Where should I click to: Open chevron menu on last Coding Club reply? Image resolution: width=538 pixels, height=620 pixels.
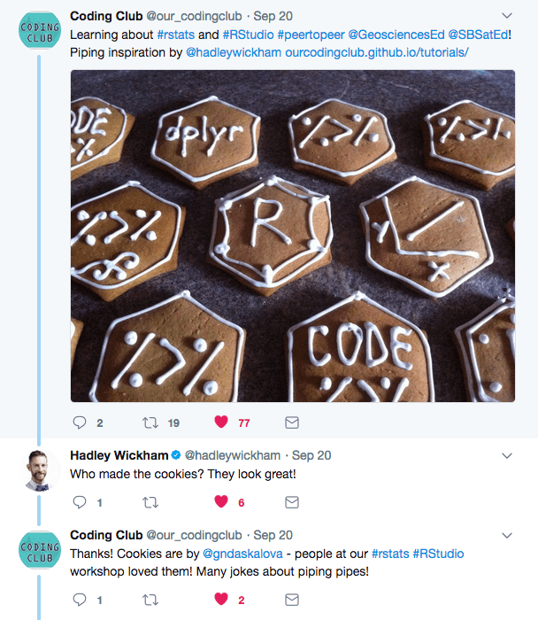click(x=507, y=535)
